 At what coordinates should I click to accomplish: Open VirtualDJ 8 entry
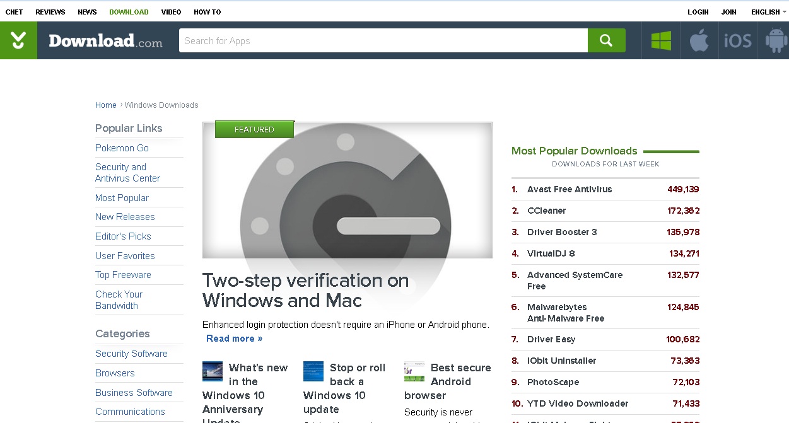click(x=551, y=253)
